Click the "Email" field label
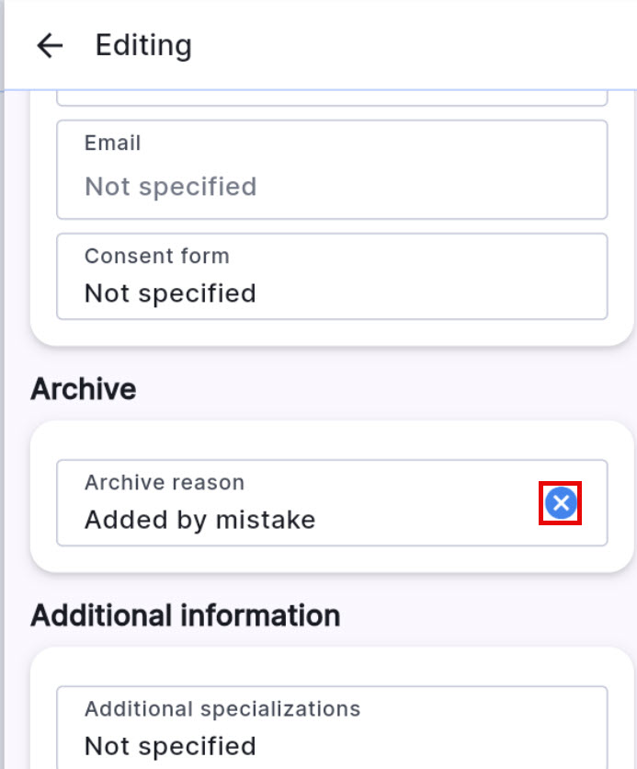637x769 pixels. [x=112, y=143]
